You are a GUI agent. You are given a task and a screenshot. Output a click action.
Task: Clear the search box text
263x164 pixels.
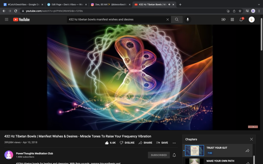coord(168,19)
